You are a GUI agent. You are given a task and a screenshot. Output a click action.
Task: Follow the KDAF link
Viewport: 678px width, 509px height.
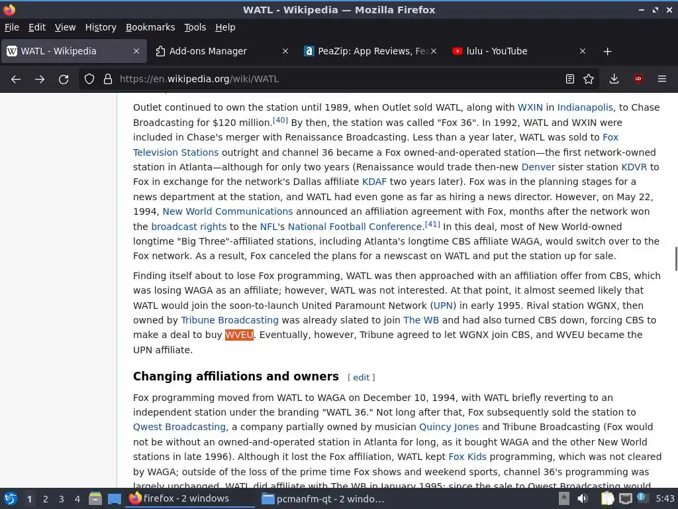(374, 182)
